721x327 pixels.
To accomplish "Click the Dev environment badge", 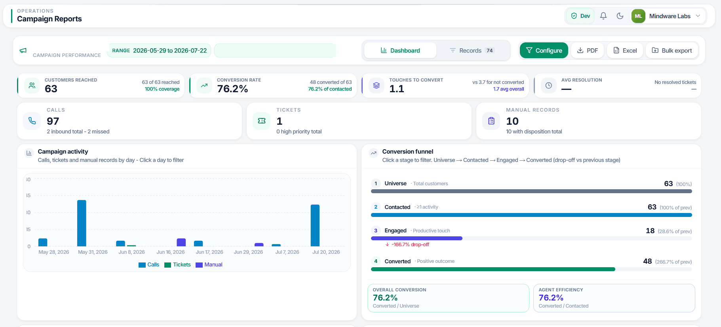I will coord(580,16).
